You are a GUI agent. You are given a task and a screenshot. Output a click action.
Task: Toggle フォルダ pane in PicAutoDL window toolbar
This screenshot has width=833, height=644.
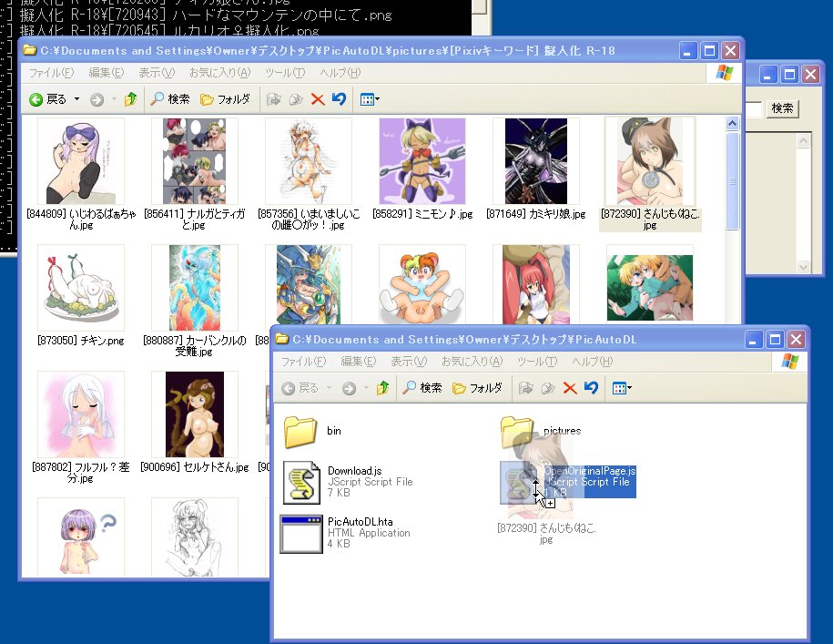click(x=477, y=388)
